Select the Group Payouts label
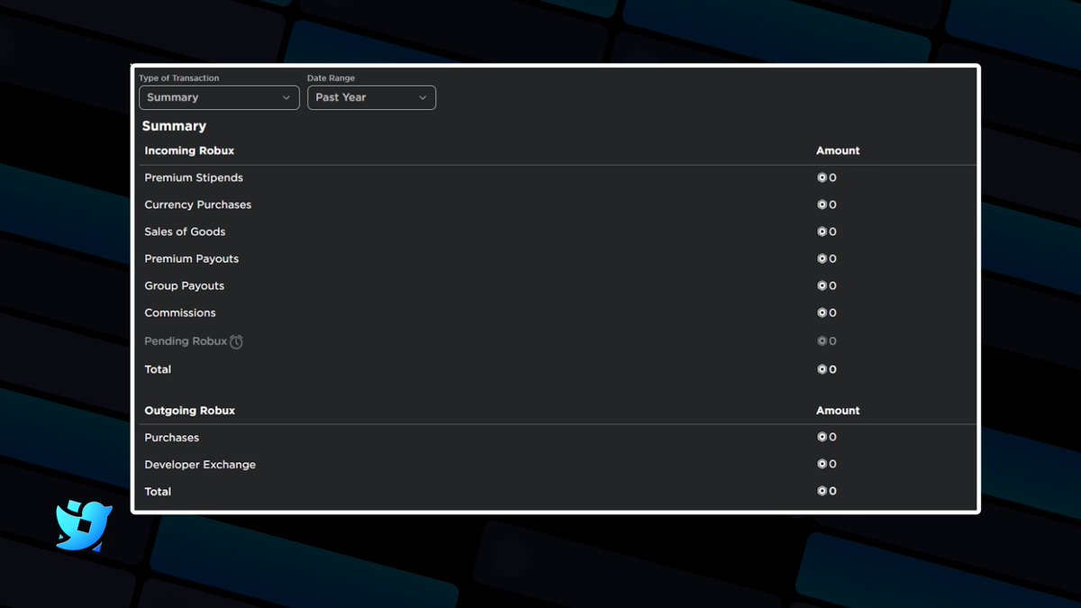This screenshot has height=608, width=1081. [x=185, y=286]
